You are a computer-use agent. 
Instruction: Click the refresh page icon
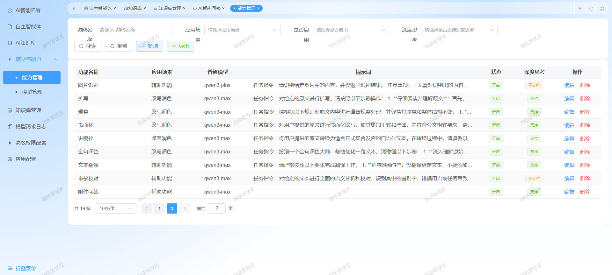coord(591,9)
